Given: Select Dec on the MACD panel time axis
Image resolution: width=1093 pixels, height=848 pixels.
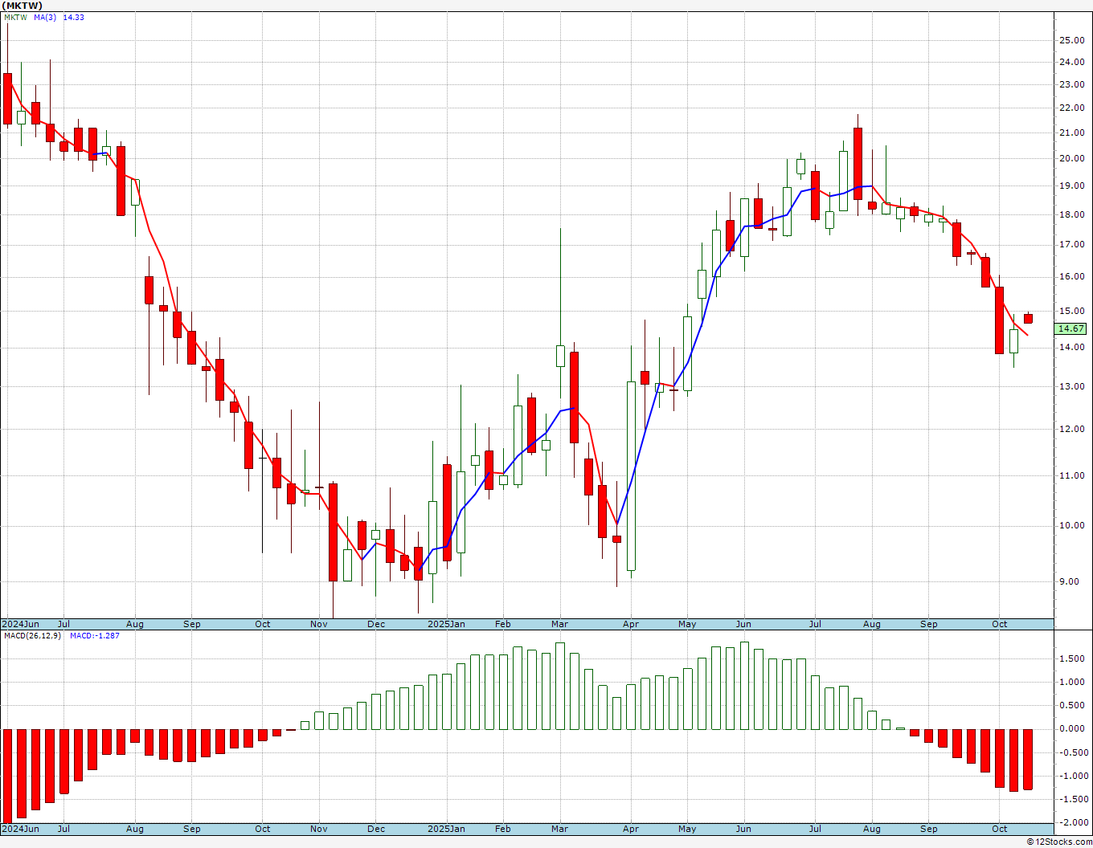Looking at the screenshot, I should click(375, 829).
